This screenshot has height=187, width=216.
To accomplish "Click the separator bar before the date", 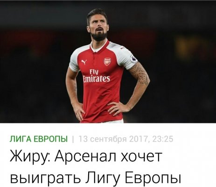I will pyautogui.click(x=73, y=139).
